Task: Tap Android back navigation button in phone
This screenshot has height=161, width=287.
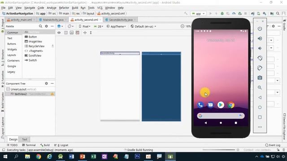Action: (206, 123)
